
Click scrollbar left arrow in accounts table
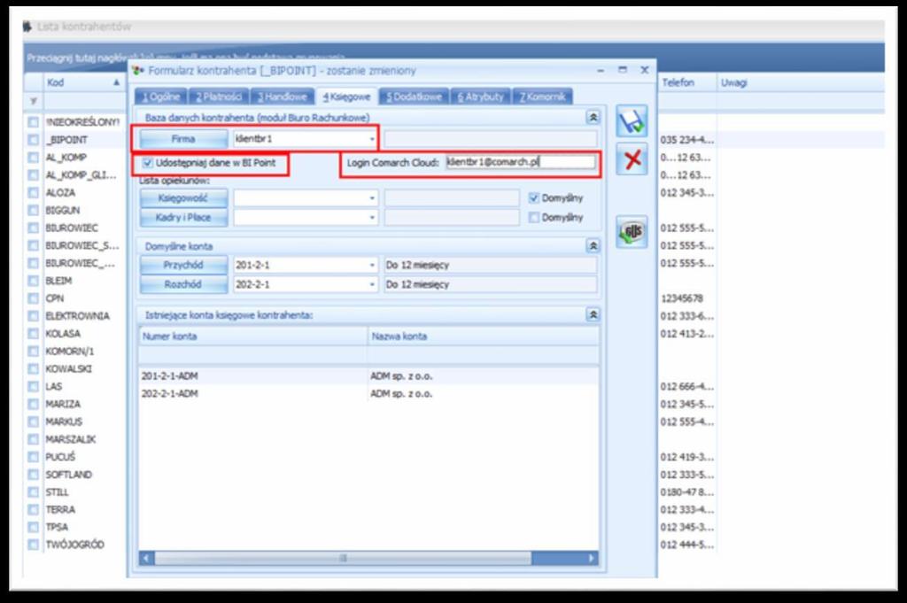(x=146, y=559)
